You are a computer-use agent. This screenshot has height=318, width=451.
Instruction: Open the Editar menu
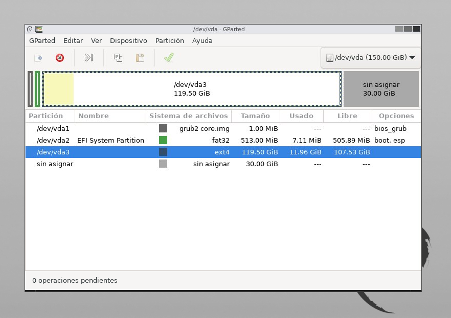[x=73, y=41]
